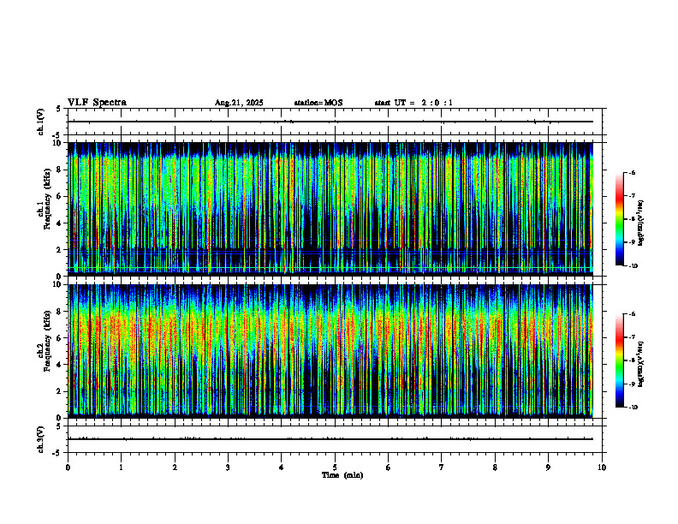Viewport: 678px width, 524px height.
Task: Click the "6" tick on the Time axis
Action: 388,467
